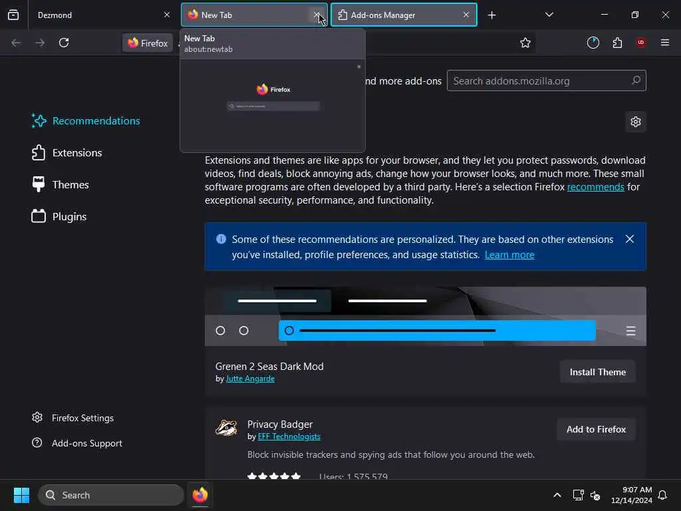The width and height of the screenshot is (681, 511).
Task: Open the Windows Start menu
Action: coord(22,495)
